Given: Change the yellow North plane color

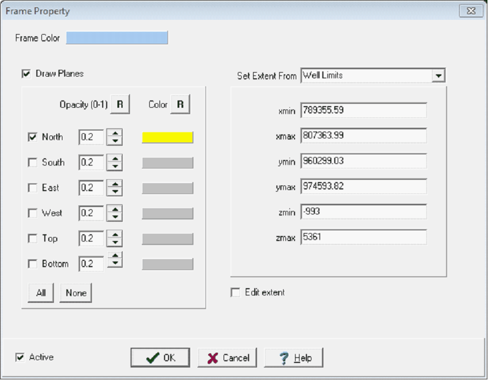Looking at the screenshot, I should 167,137.
